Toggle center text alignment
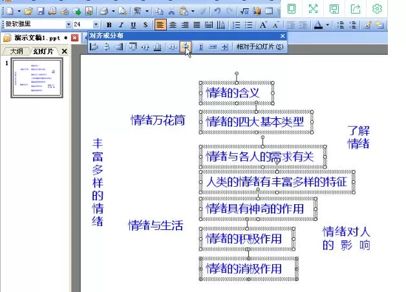This screenshot has width=406, height=292. [x=173, y=25]
